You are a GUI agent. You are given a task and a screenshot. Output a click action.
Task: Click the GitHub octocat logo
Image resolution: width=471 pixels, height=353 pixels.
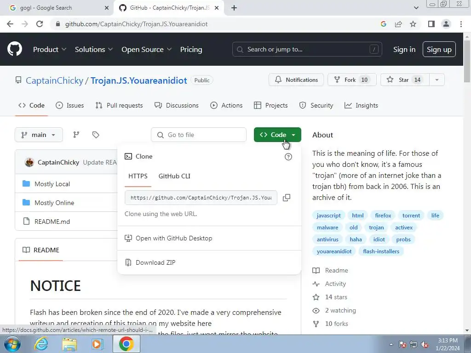point(14,49)
